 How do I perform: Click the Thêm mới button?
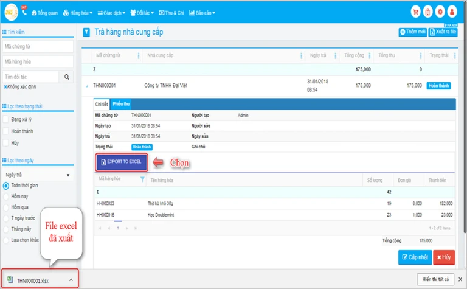(412, 32)
